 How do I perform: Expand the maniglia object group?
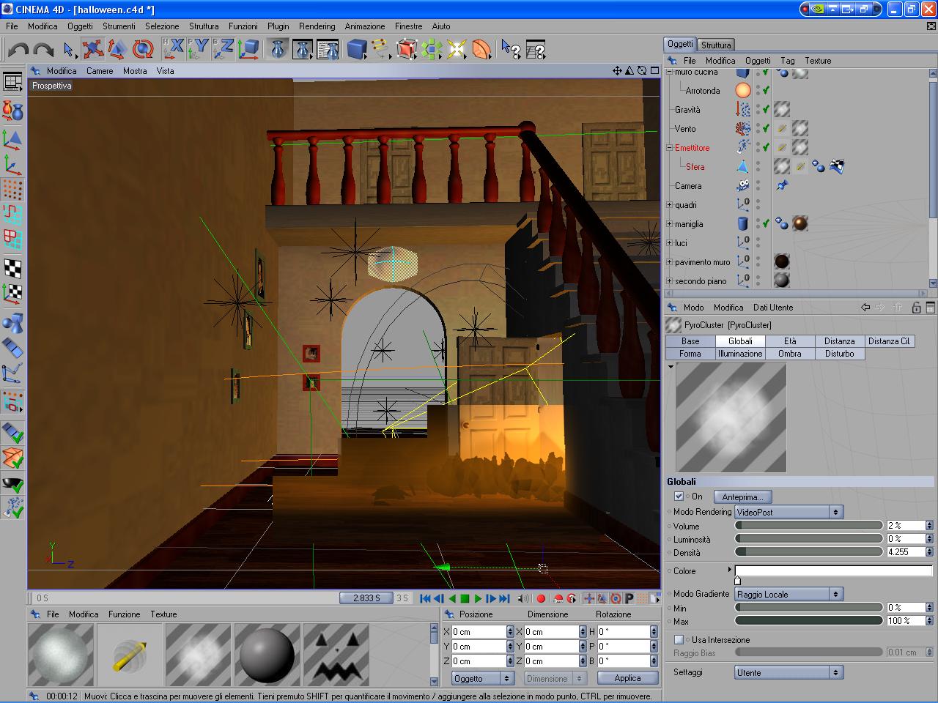[x=669, y=224]
